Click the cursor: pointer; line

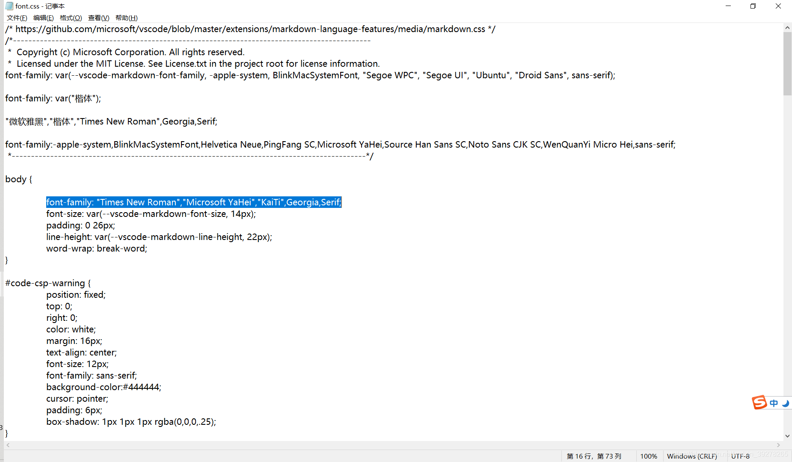click(77, 399)
